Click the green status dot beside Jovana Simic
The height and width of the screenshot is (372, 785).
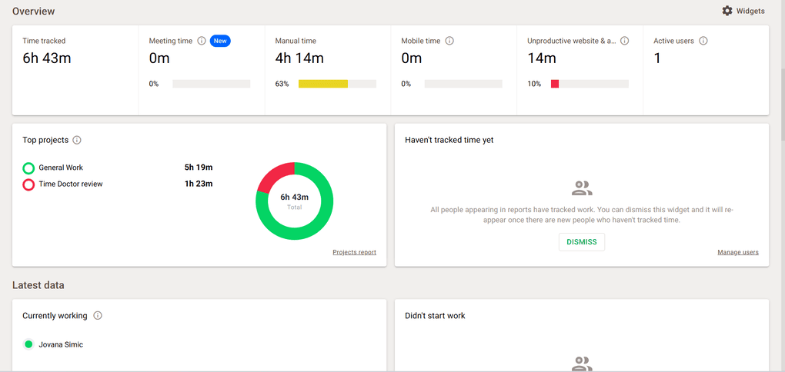click(x=28, y=344)
